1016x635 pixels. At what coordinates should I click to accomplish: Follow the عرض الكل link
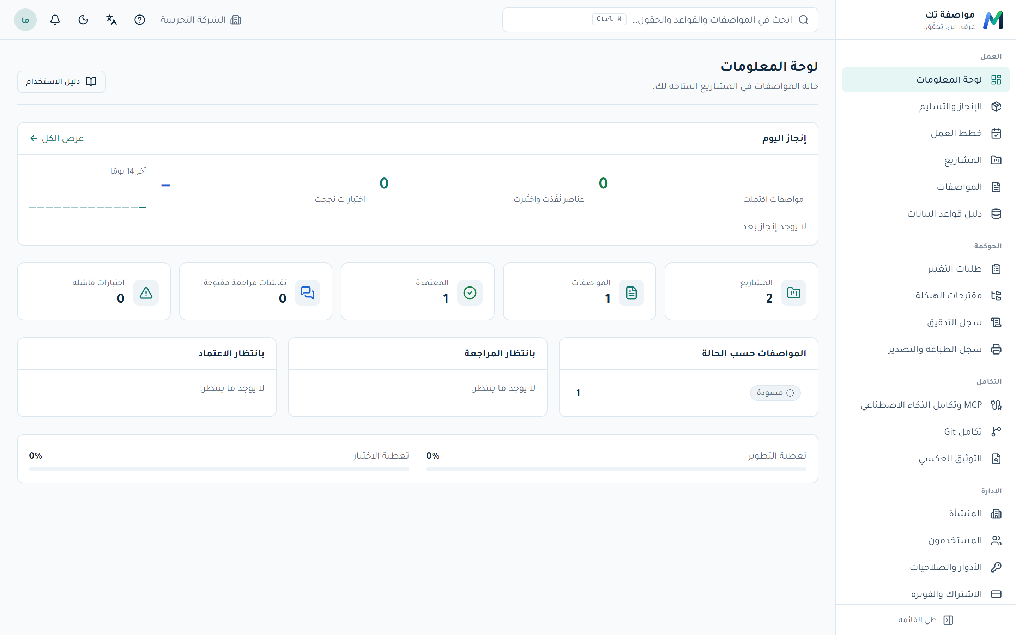point(57,138)
